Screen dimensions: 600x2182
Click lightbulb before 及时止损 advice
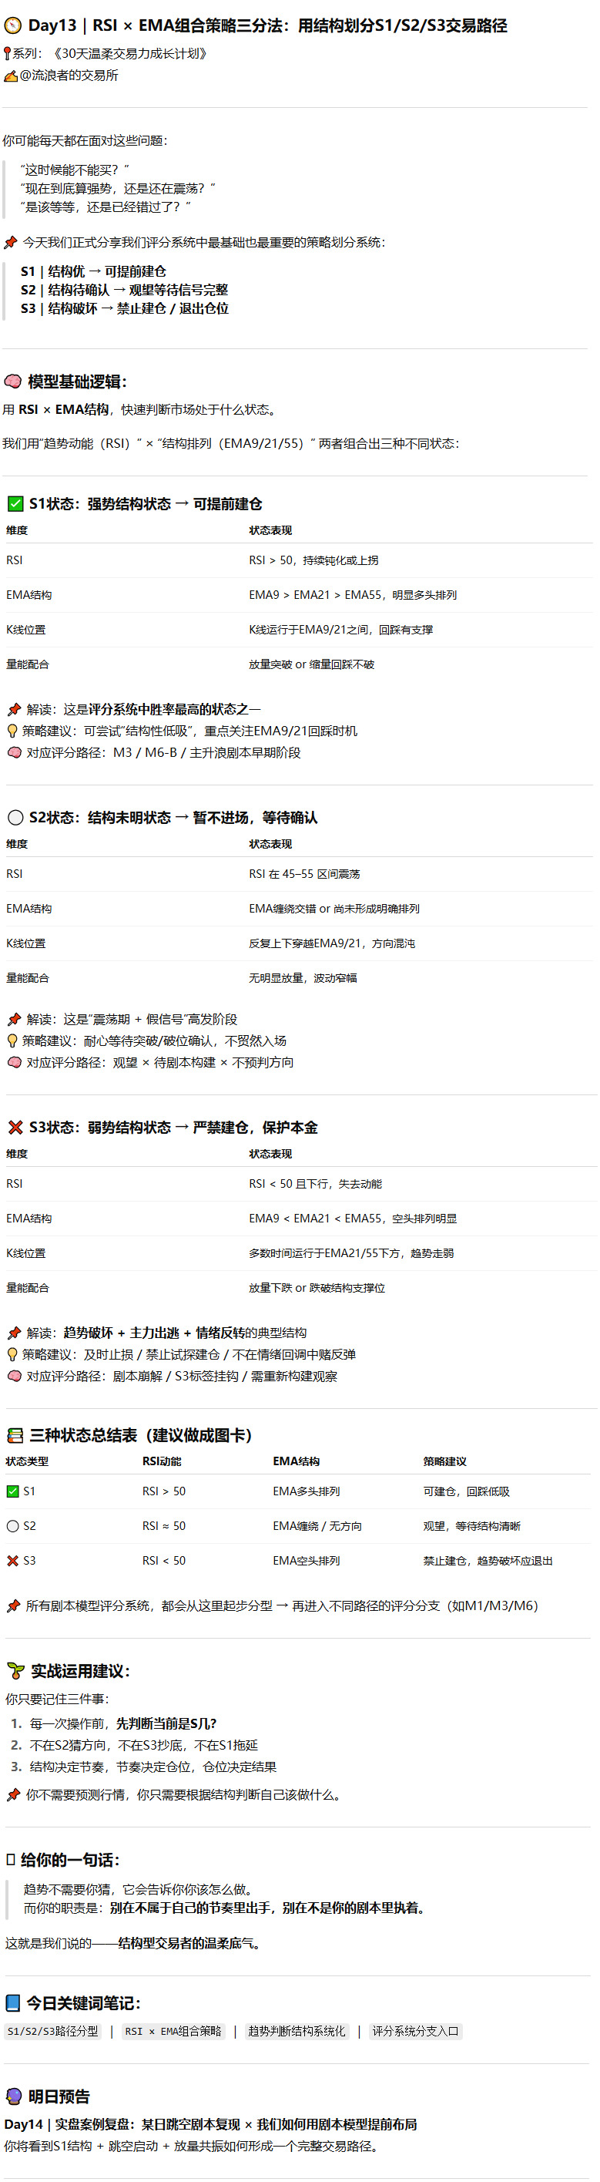coord(12,1354)
